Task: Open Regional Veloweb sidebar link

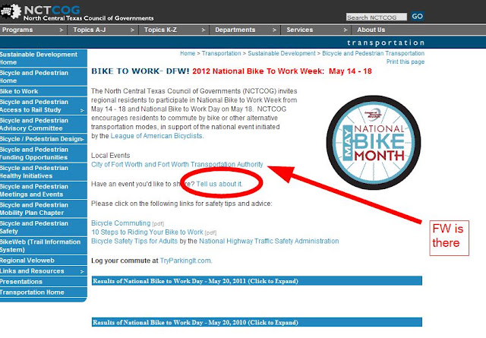Action: click(43, 261)
